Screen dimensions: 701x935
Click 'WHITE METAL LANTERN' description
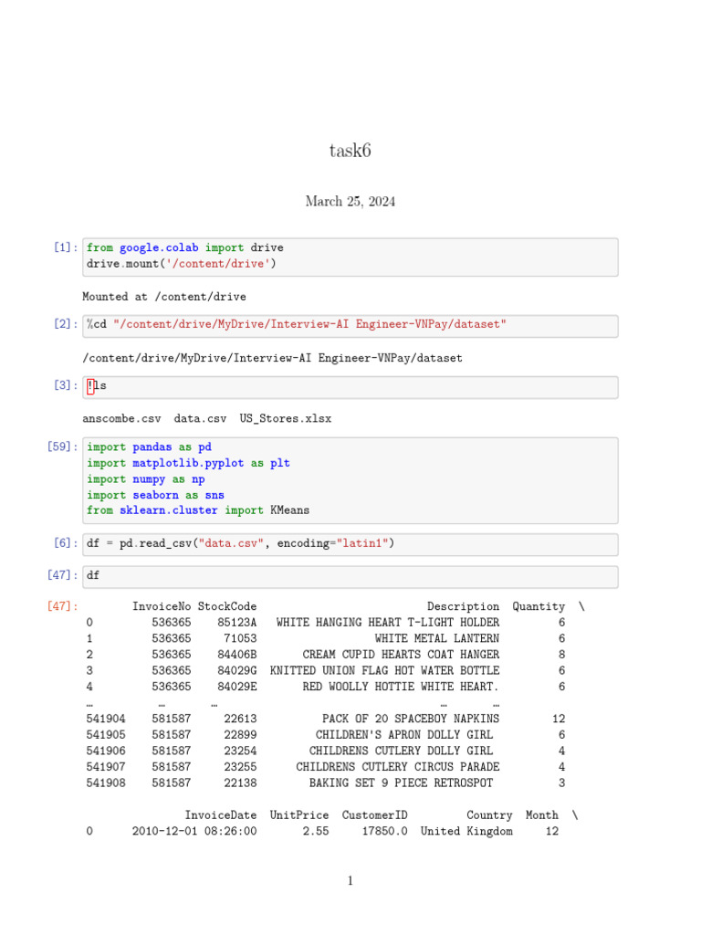click(437, 638)
